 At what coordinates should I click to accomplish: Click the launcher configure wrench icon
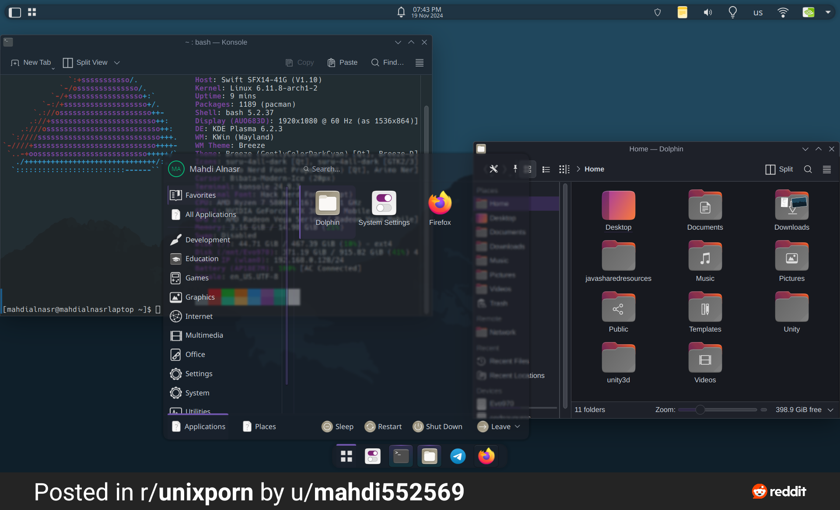click(493, 169)
